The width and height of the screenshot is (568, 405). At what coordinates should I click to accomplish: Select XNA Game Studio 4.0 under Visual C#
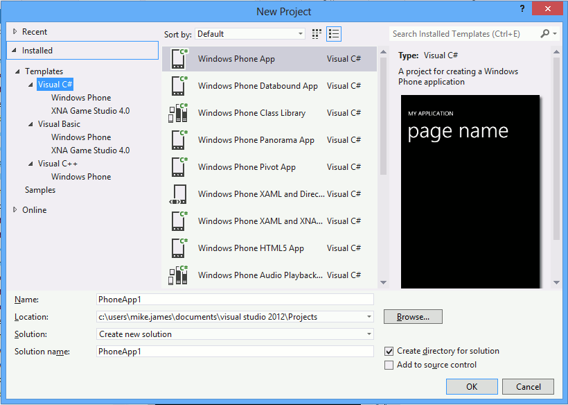[91, 110]
